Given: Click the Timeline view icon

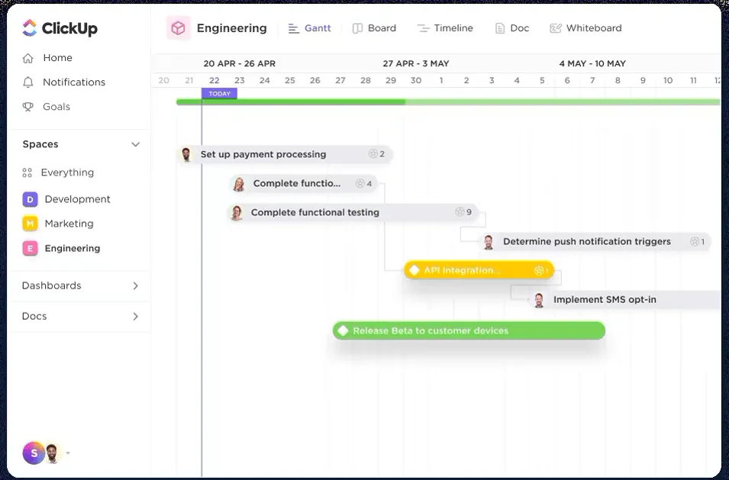Looking at the screenshot, I should pos(423,28).
